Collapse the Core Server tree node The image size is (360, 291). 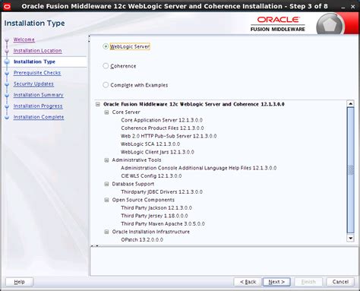click(x=106, y=112)
